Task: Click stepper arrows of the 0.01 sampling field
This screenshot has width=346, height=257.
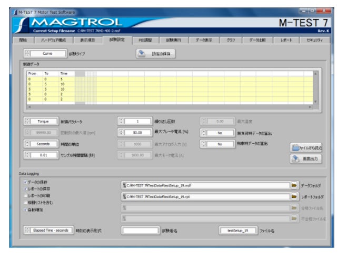Action: 27,155
